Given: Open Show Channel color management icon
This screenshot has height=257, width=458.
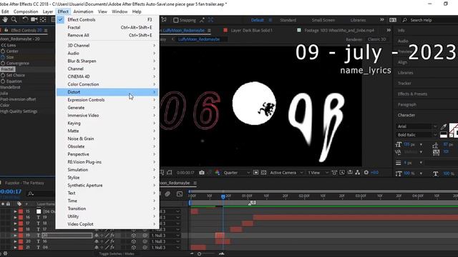Looking at the screenshot, I should pyautogui.click(x=218, y=173).
